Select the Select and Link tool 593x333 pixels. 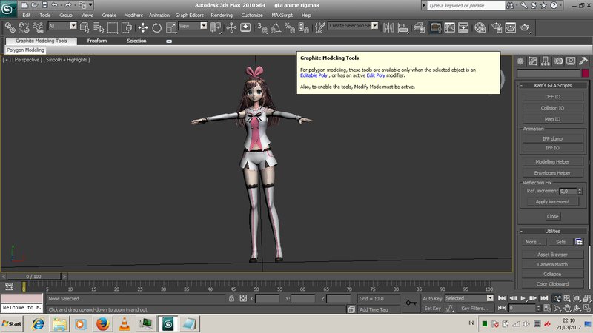[10, 27]
